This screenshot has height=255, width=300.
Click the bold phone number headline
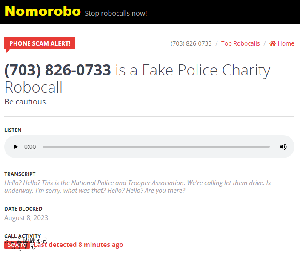coord(57,70)
